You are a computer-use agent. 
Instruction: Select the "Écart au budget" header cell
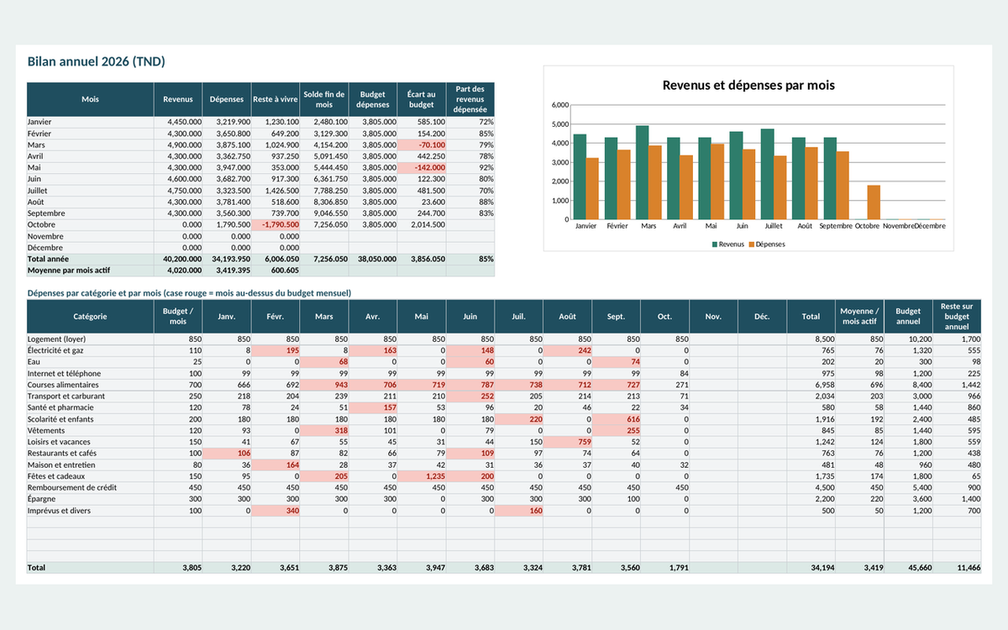[422, 99]
